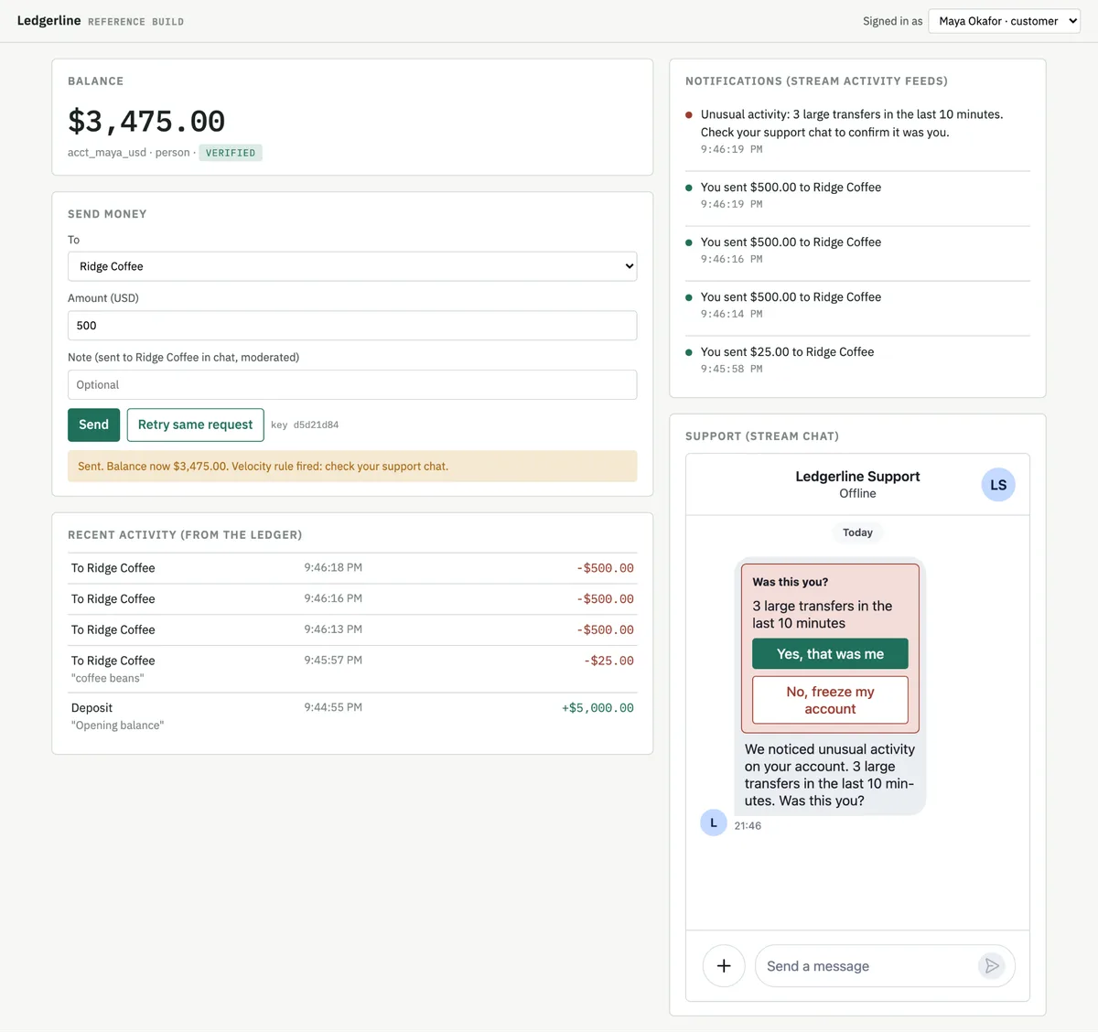Open the Signed in as user dropdown
Image resolution: width=1098 pixels, height=1032 pixels.
[x=1004, y=21]
